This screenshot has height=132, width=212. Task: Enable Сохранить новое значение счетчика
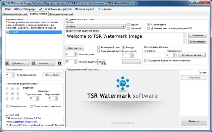coord(146,61)
